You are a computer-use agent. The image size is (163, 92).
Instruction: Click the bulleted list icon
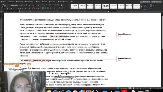[x=43, y=5]
